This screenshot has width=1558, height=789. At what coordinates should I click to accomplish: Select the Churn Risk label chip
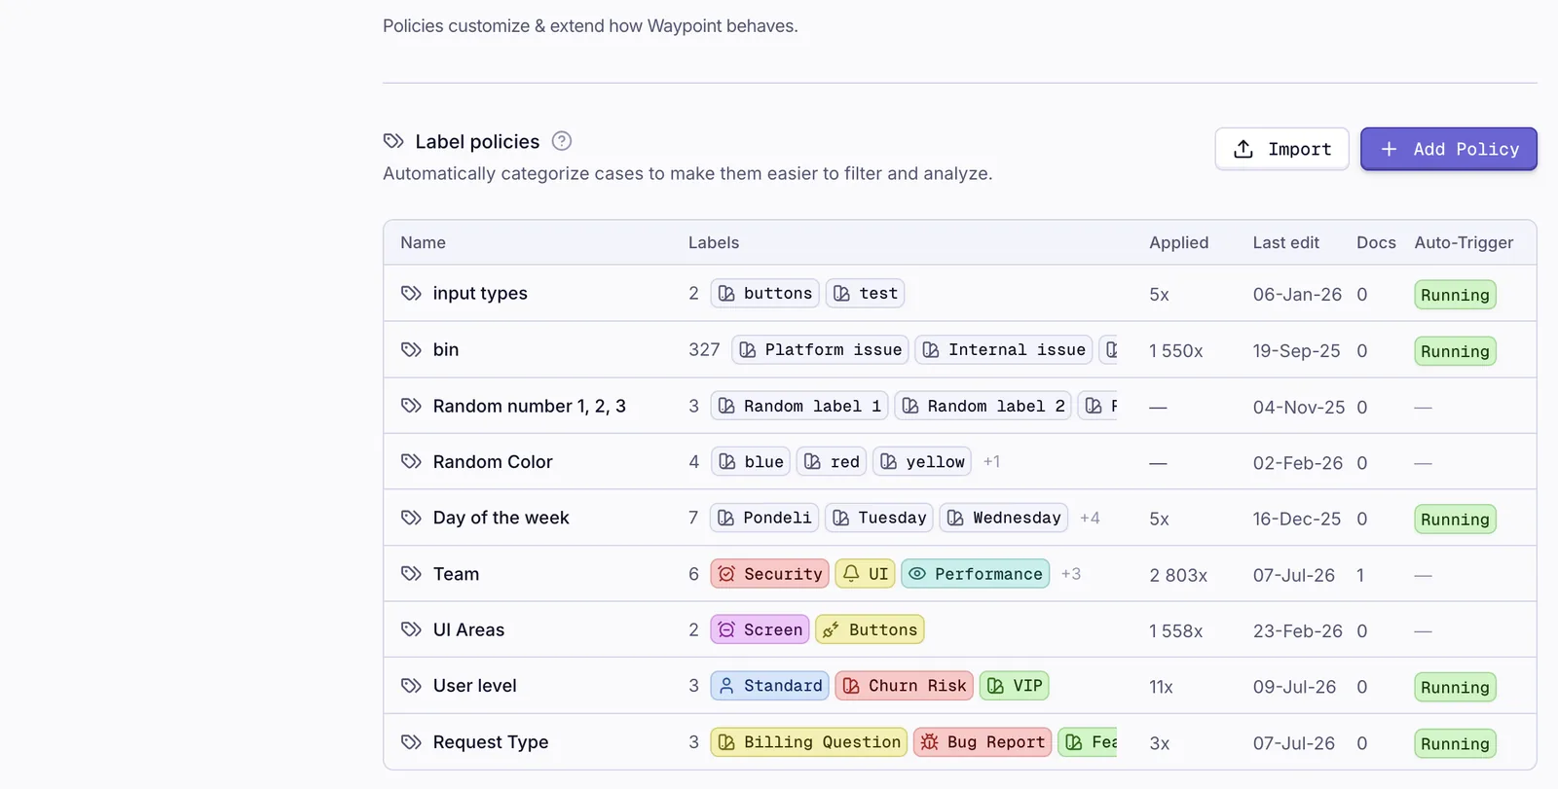[x=904, y=686]
